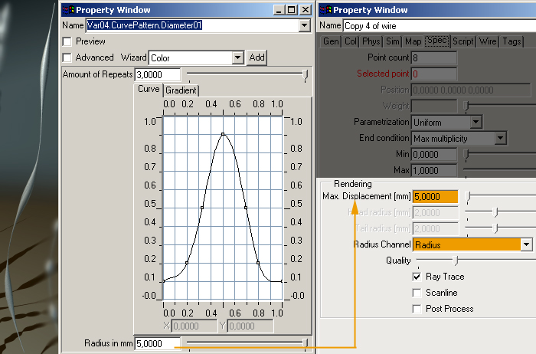Enable the Preview checkbox
536x354 pixels.
pyautogui.click(x=67, y=41)
